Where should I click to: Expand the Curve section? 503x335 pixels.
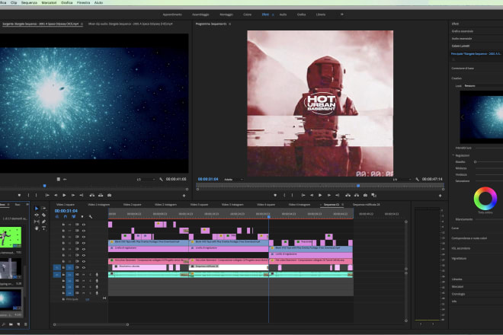click(455, 228)
